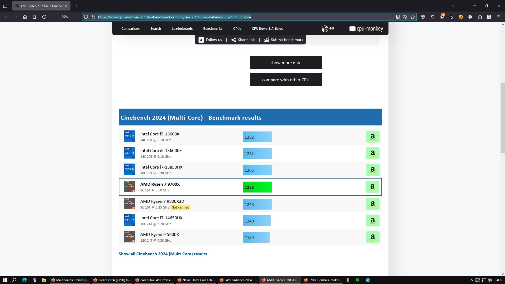Switch to 9700x Geizhals taskbar window
Viewport: 505px width, 284px height.
tap(322, 280)
